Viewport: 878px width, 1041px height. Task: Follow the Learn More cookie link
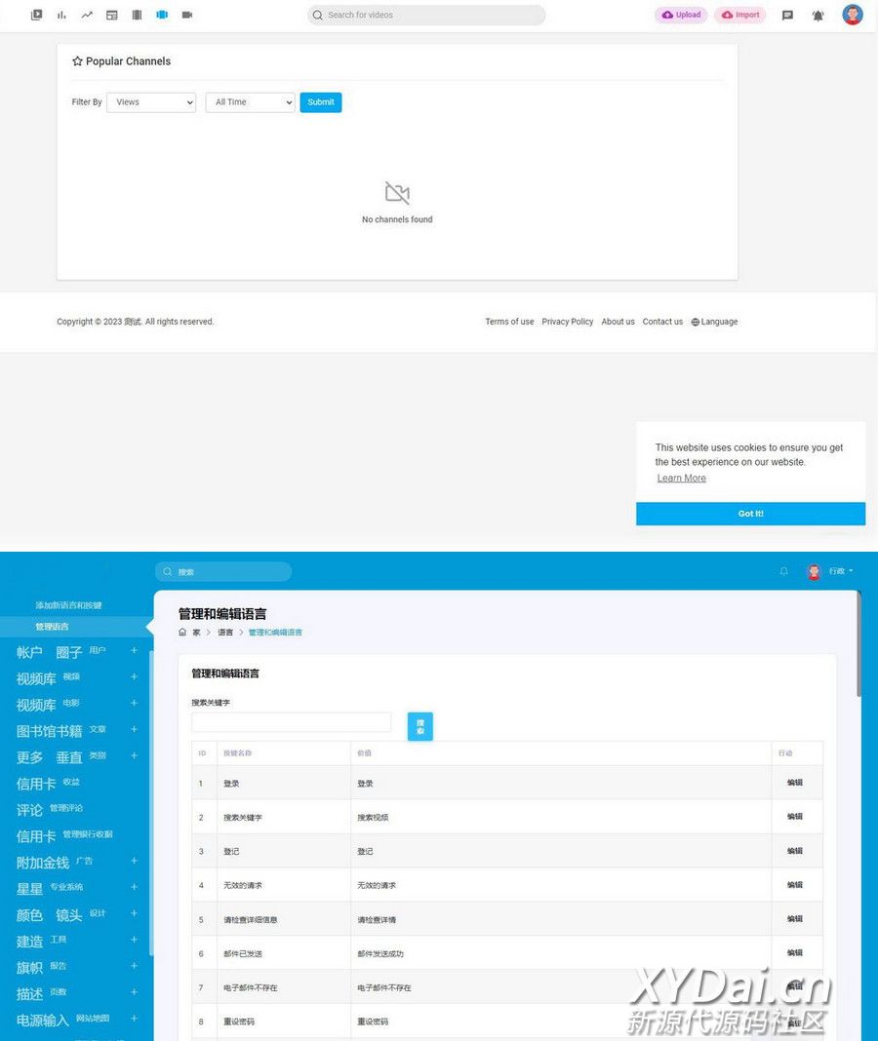[x=681, y=478]
